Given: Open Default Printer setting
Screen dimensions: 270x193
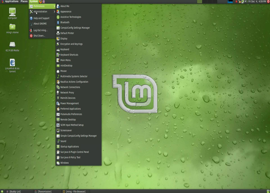Looking at the screenshot, I should click(78, 33).
